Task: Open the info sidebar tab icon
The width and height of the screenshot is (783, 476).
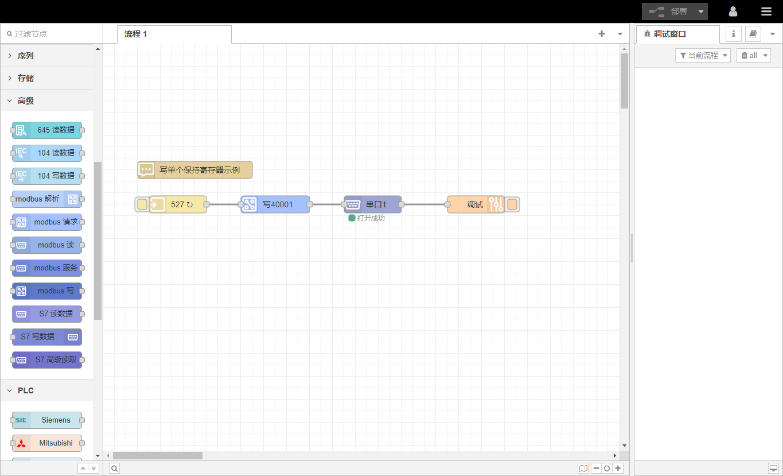Action: tap(733, 34)
